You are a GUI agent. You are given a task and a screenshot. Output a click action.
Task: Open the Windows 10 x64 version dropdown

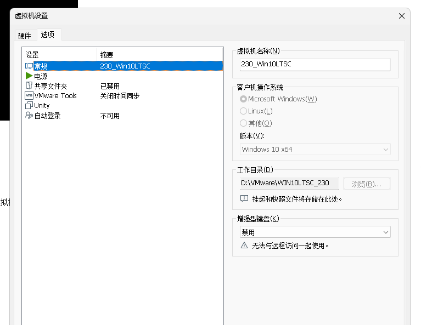315,149
